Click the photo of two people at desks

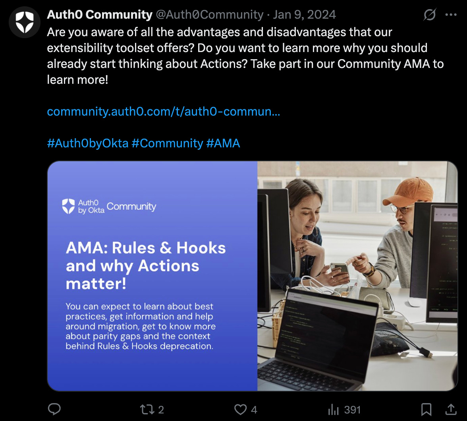357,276
